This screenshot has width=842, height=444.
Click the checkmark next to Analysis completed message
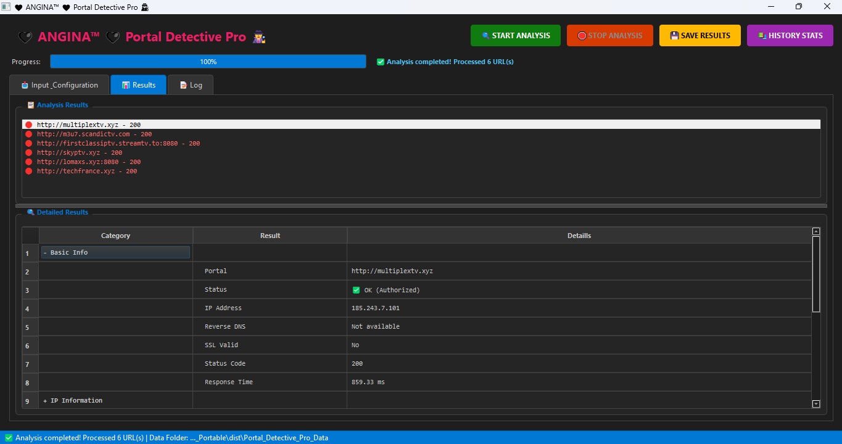coord(381,62)
